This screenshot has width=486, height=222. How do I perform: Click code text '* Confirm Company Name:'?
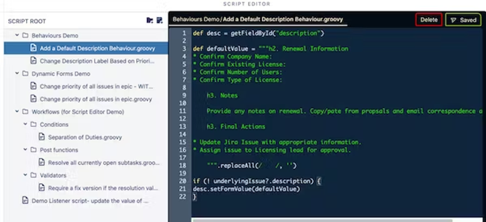pyautogui.click(x=232, y=57)
